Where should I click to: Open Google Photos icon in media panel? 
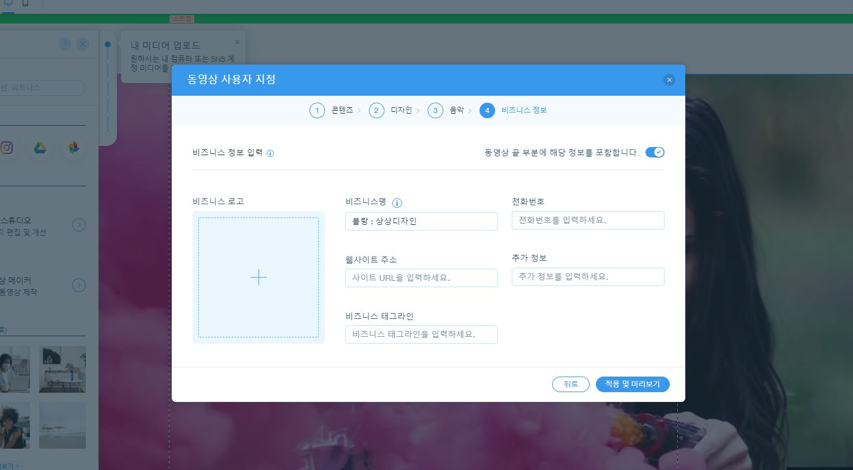click(x=73, y=148)
